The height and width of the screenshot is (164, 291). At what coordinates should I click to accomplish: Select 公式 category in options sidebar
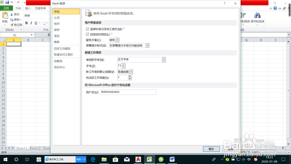(66, 18)
